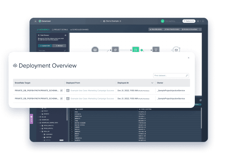Select the join node in pipeline
246x167 pixels.
pyautogui.click(x=115, y=49)
